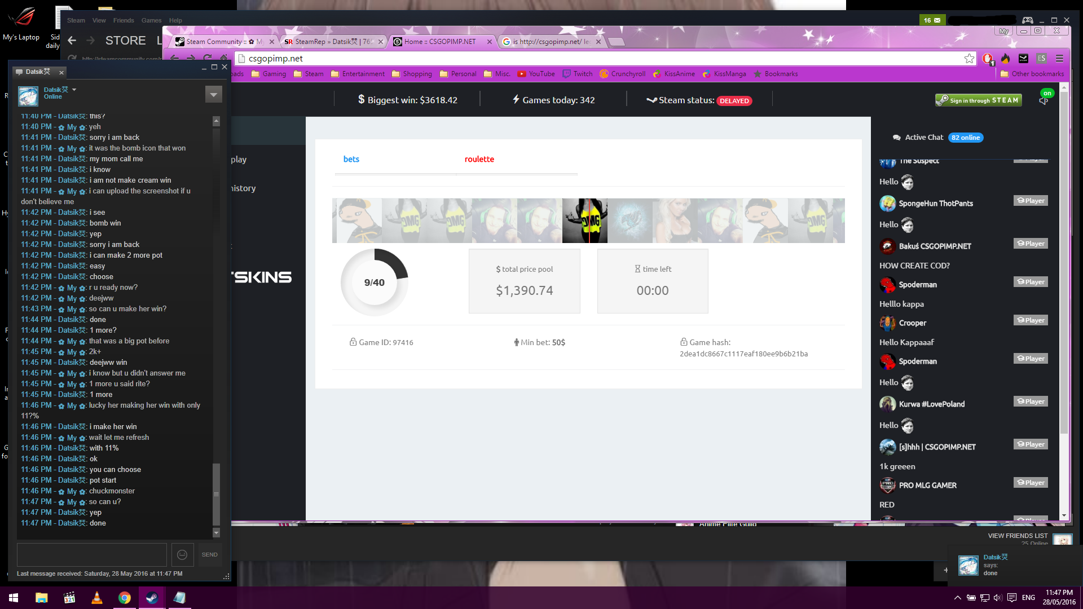Click the flame extension icon
Viewport: 1083px width, 609px height.
(1005, 59)
